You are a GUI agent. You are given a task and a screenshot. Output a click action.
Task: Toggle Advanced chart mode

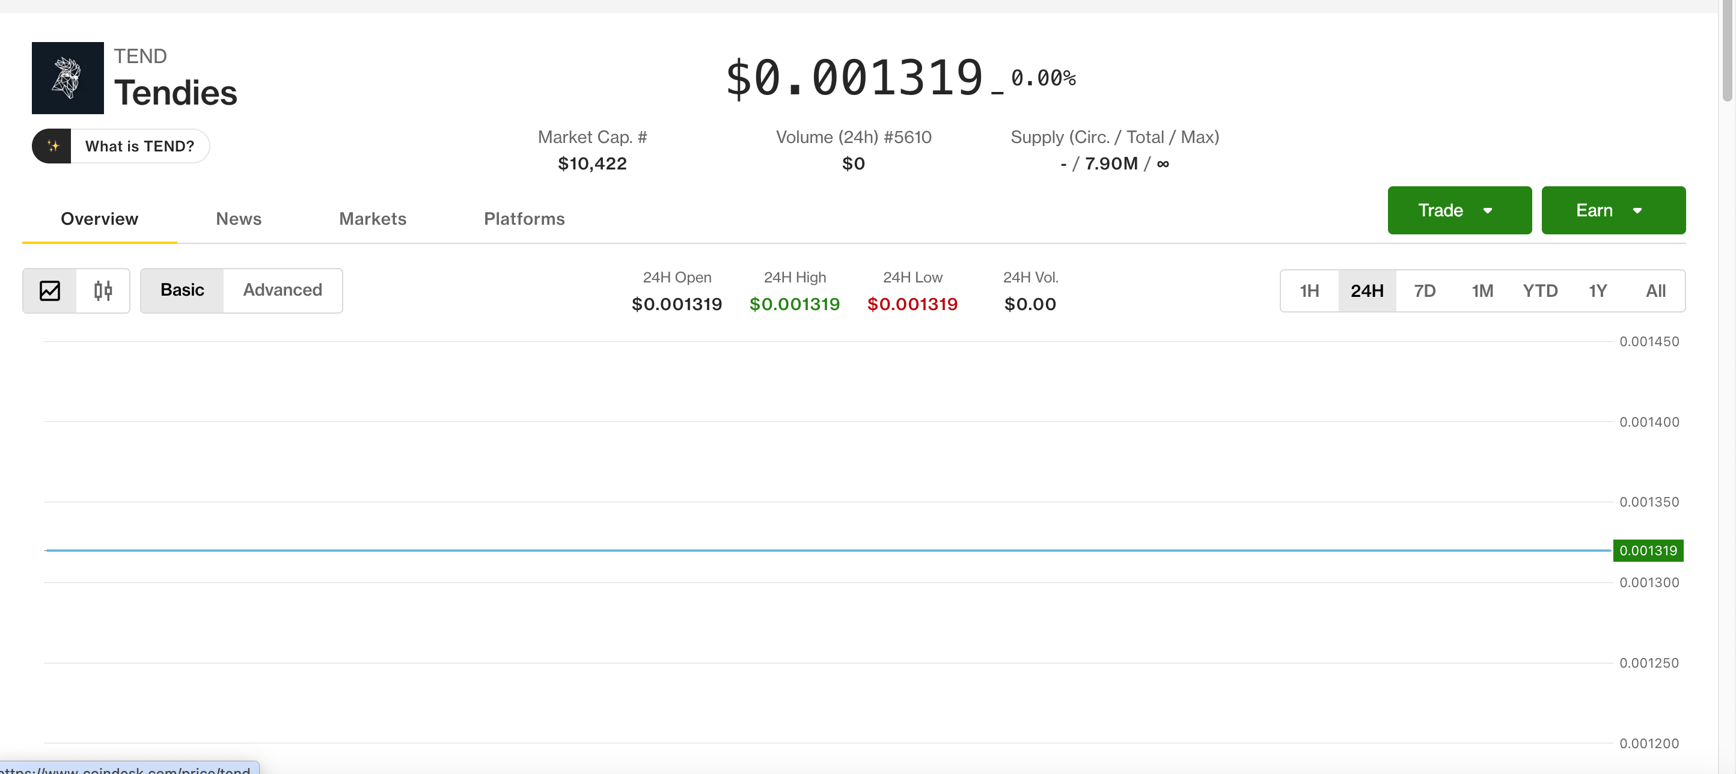(283, 290)
